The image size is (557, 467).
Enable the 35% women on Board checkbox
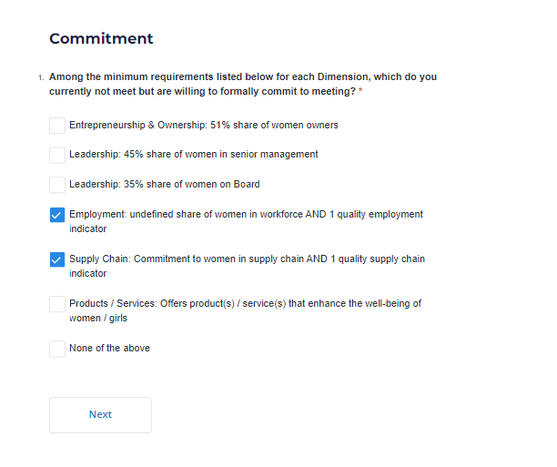coord(57,185)
